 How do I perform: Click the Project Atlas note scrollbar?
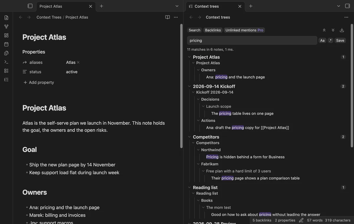[181, 86]
